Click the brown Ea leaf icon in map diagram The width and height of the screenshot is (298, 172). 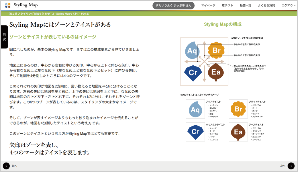pos(215,72)
